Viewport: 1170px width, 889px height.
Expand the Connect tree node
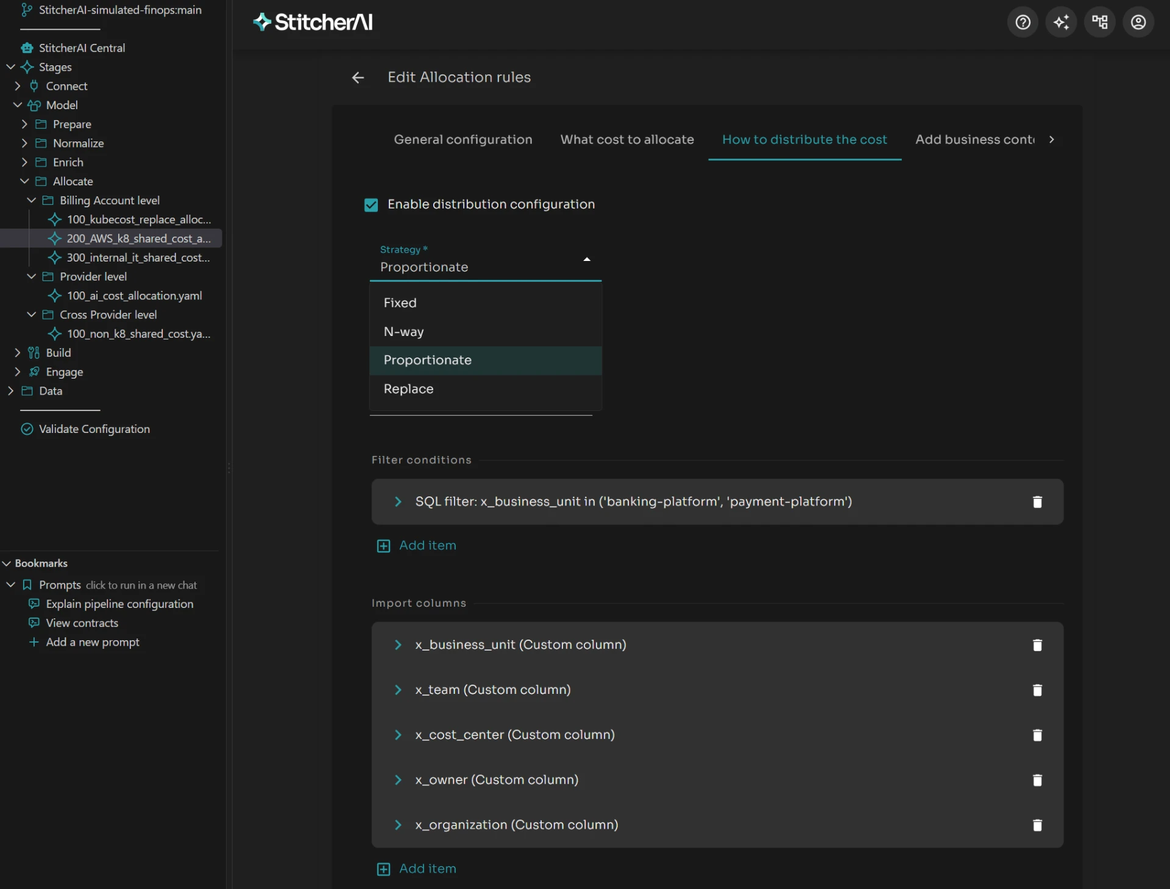17,86
